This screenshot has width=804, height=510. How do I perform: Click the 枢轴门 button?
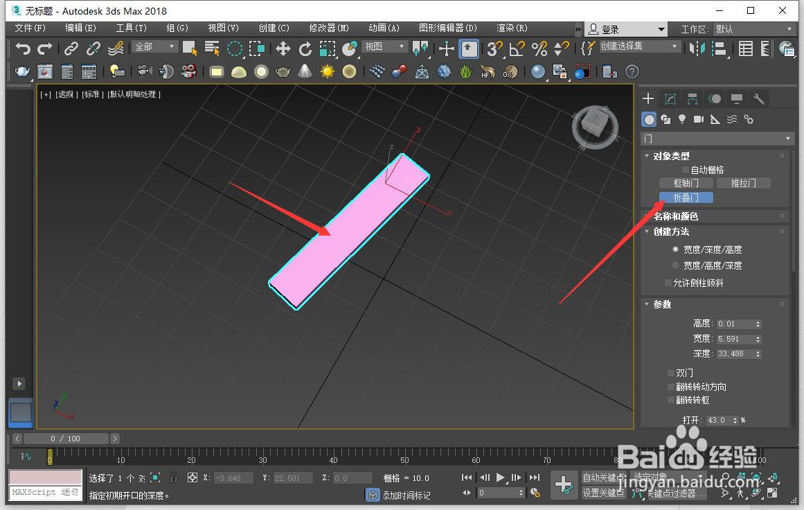click(686, 183)
